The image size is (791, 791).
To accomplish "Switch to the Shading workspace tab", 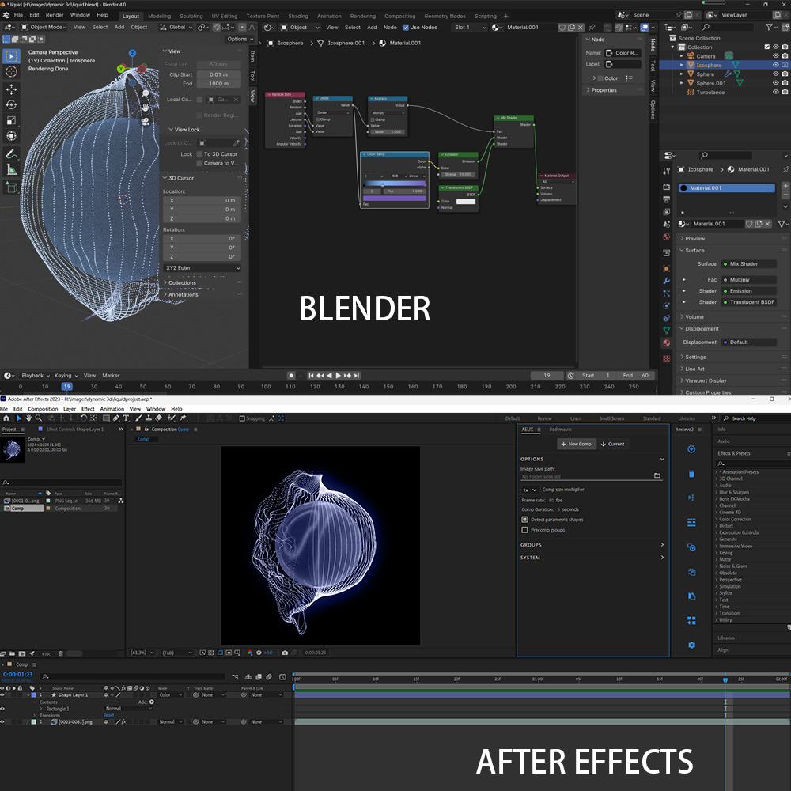I will click(298, 16).
